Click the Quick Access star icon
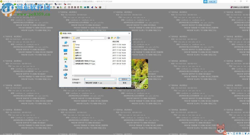Image resolution: width=250 pixels, height=135 pixels. coord(65,42)
